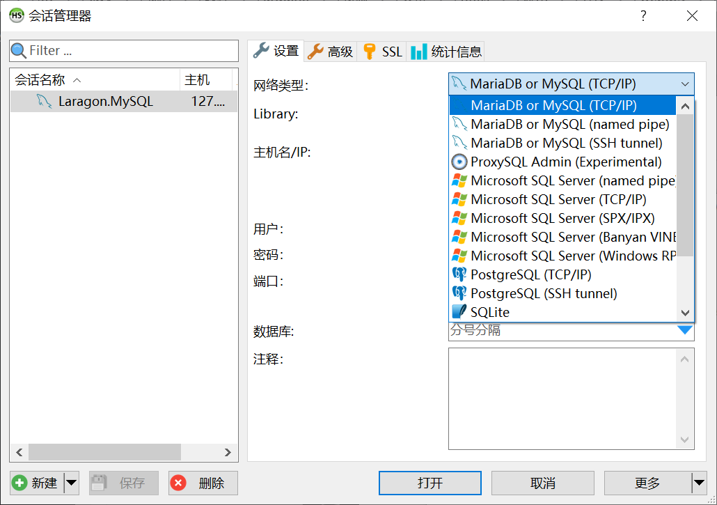Choose MariaDB or MySQL (named pipe)
The image size is (717, 505).
coord(563,124)
